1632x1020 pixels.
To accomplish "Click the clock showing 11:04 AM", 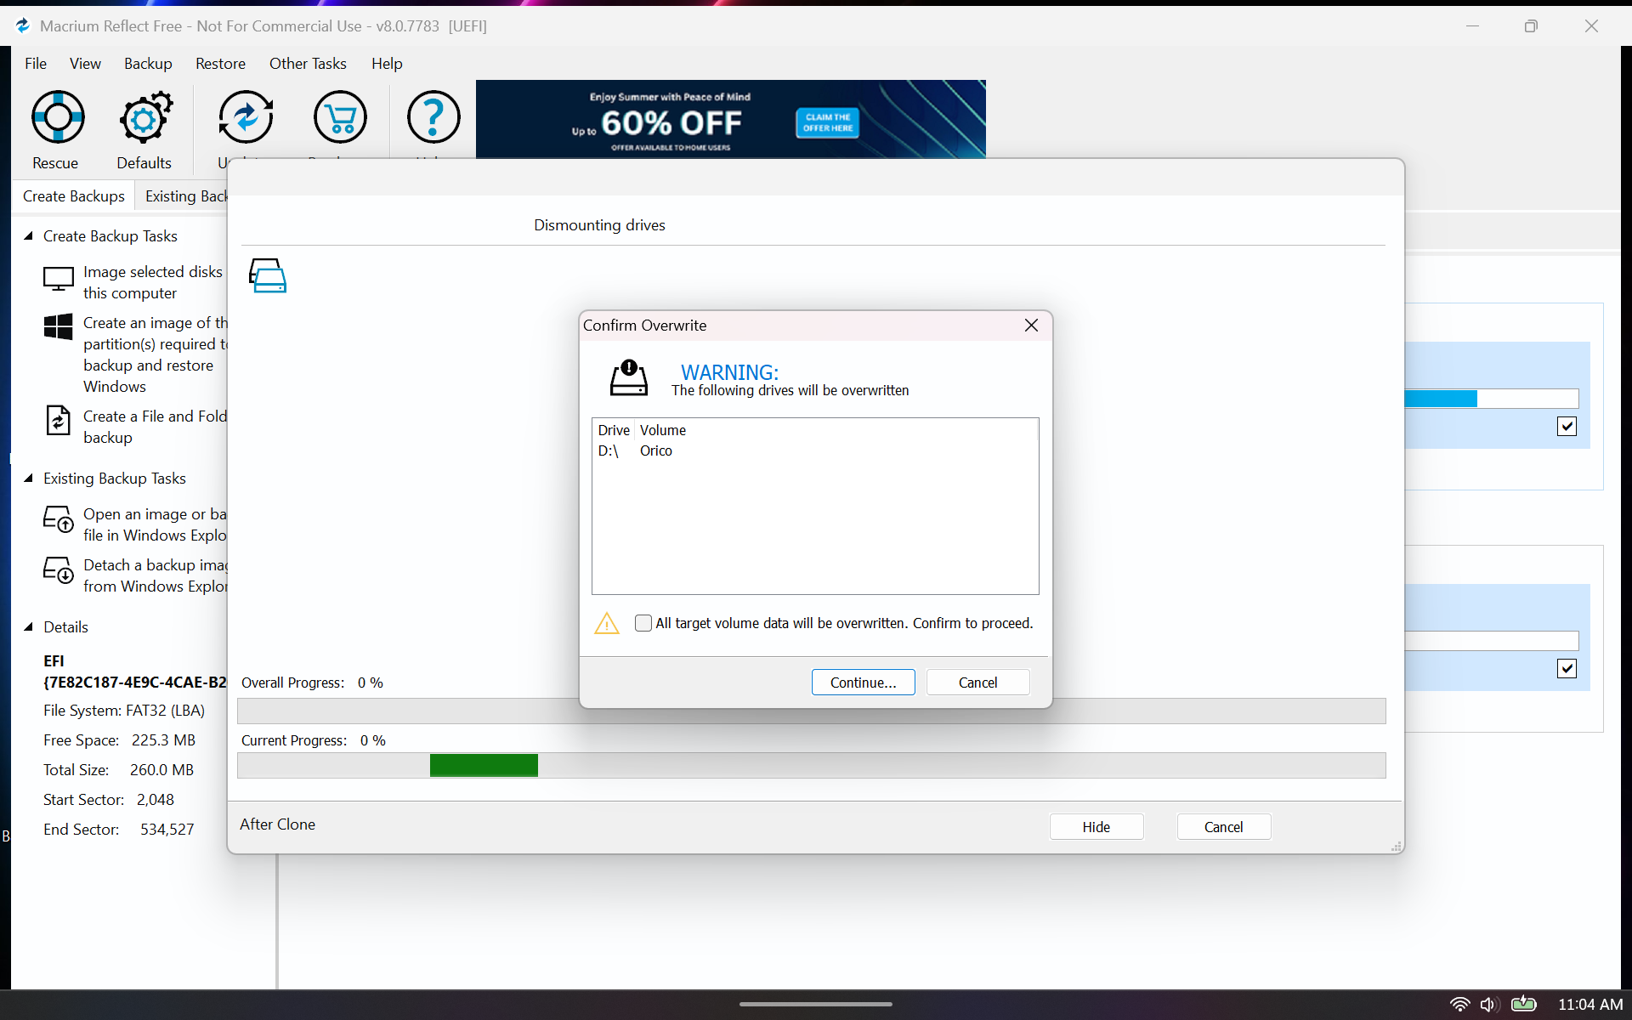I will coord(1589,1004).
